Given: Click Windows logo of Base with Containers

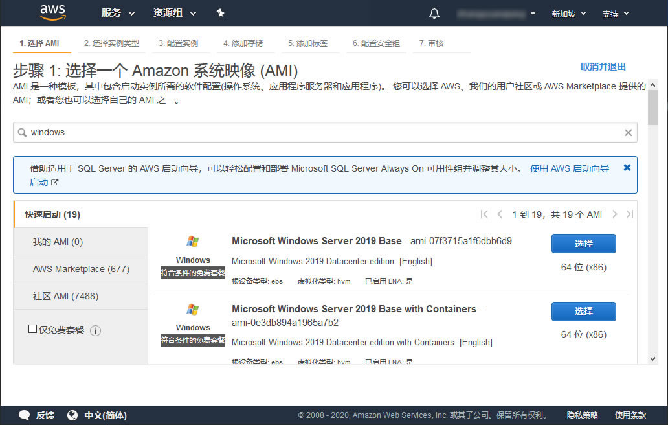Looking at the screenshot, I should pos(192,310).
